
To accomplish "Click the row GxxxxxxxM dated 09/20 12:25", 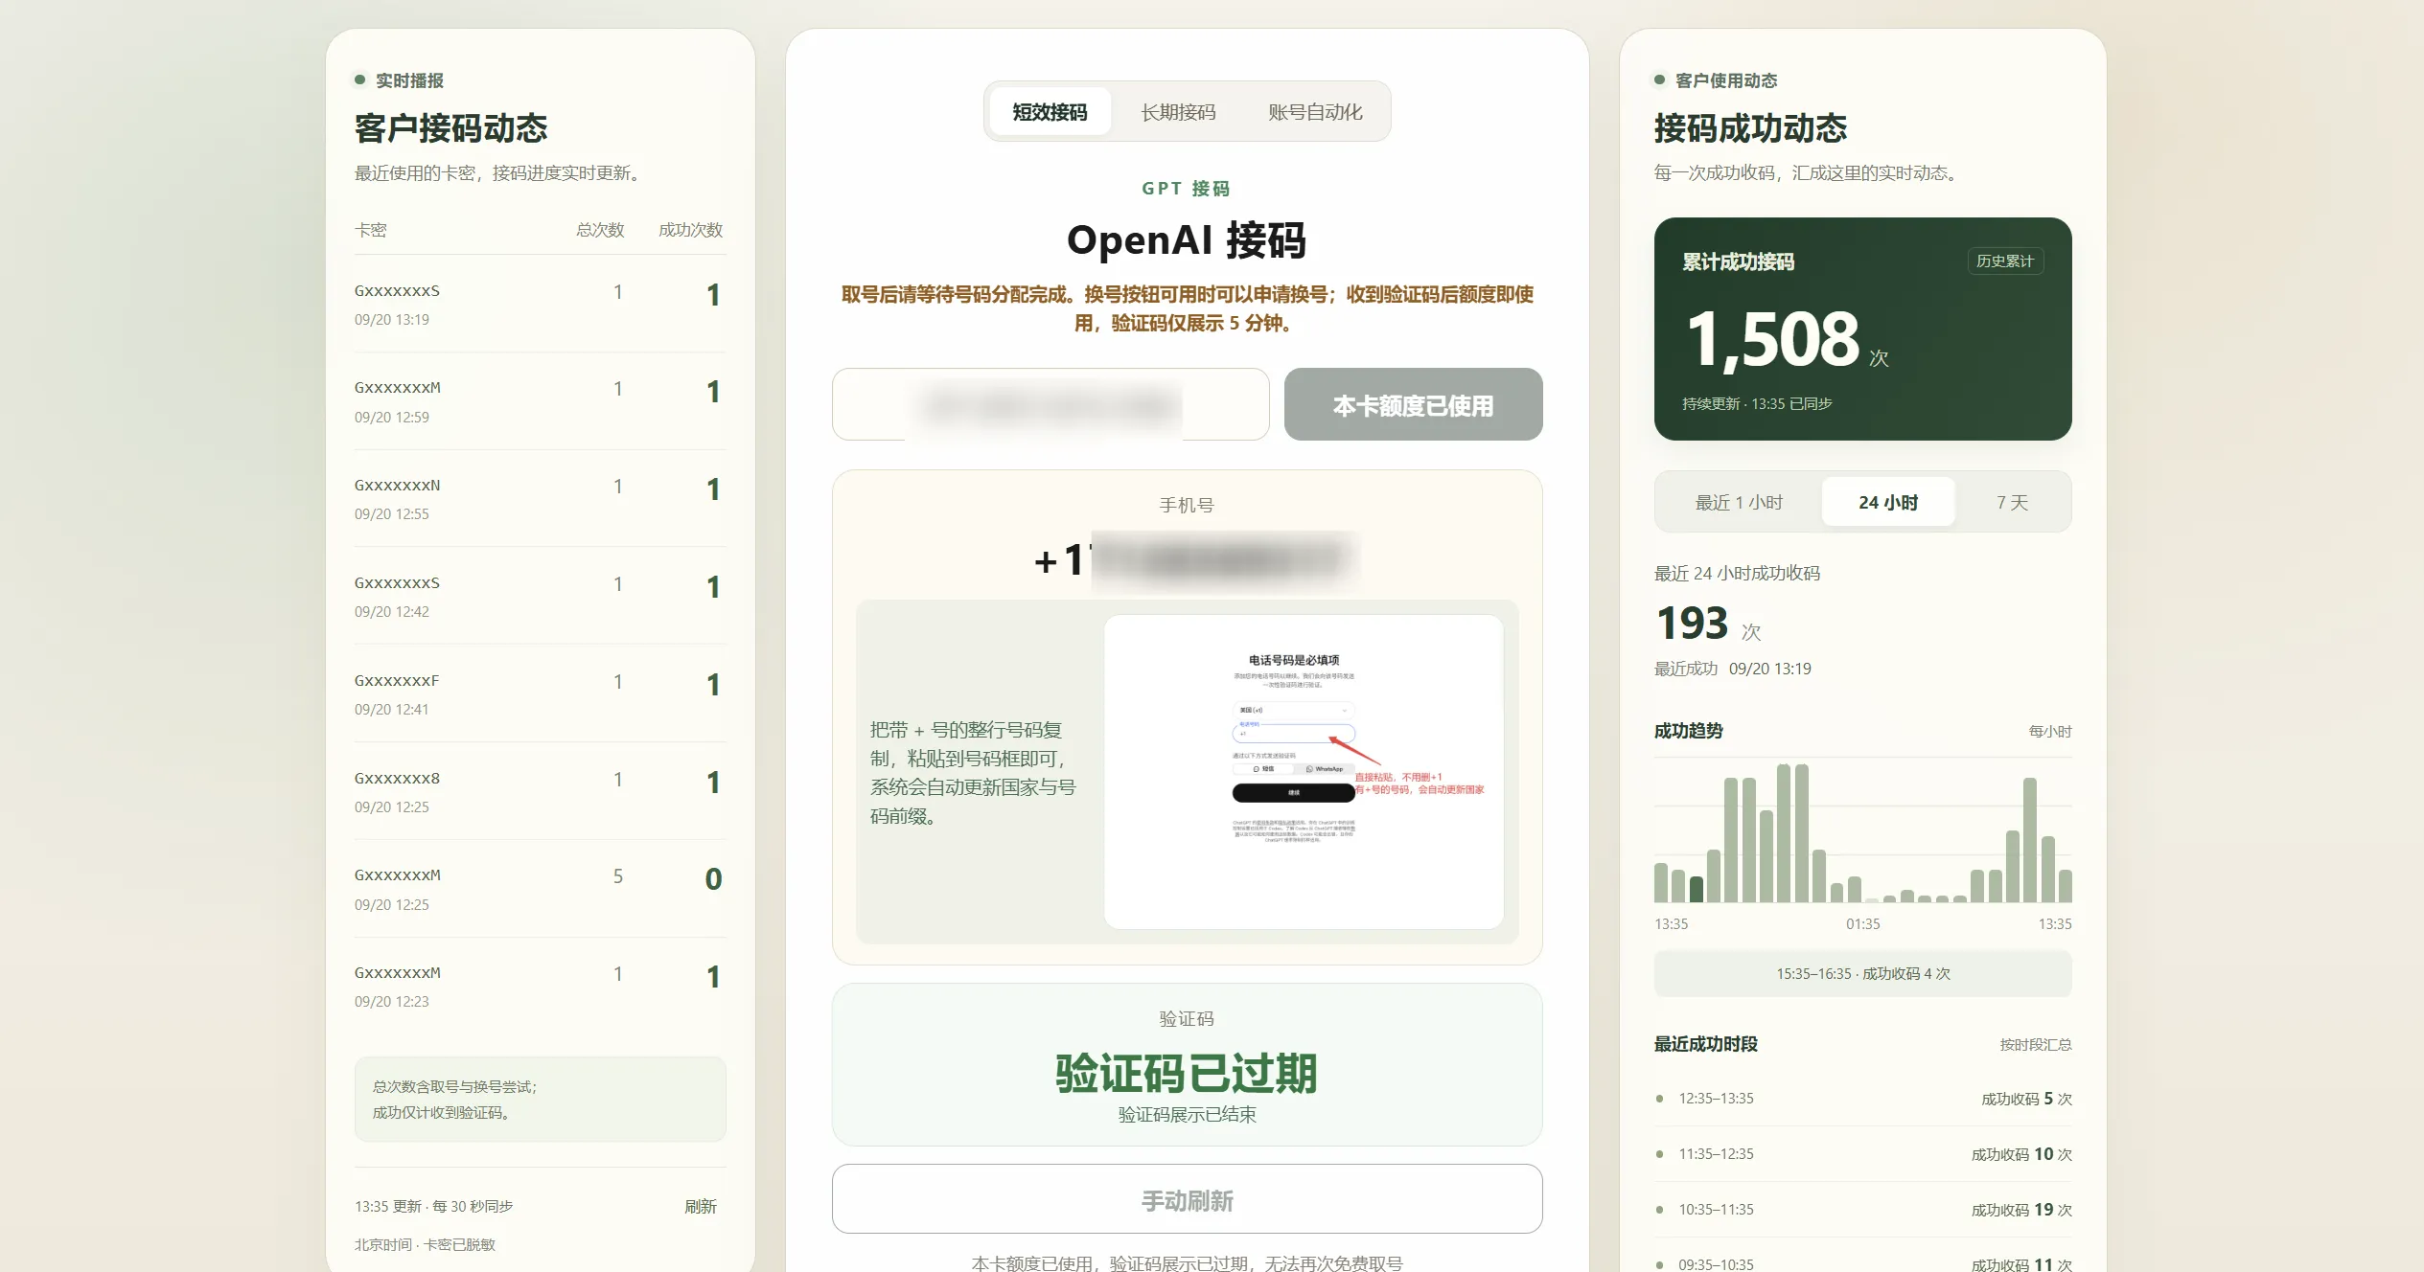I will click(540, 889).
